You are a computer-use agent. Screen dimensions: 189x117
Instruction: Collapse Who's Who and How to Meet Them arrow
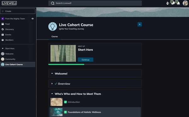coord(52,94)
